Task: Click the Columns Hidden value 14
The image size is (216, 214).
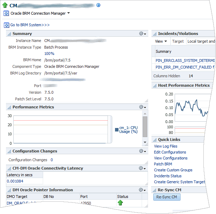Action: [x=191, y=76]
